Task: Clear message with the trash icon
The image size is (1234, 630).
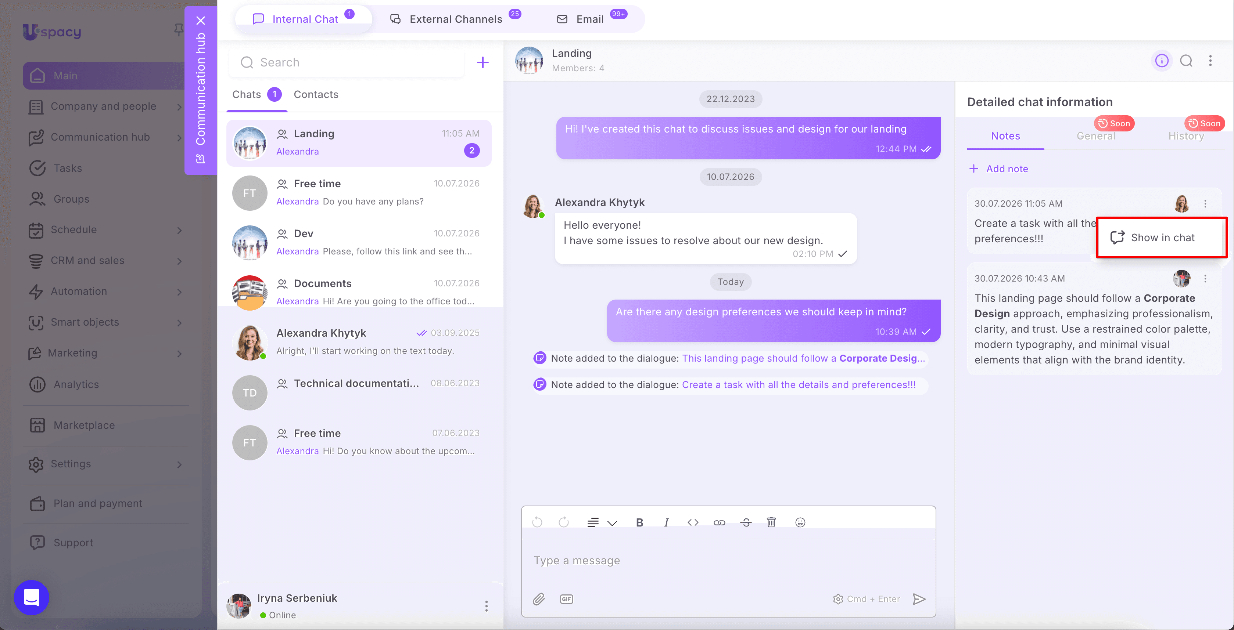Action: click(771, 522)
